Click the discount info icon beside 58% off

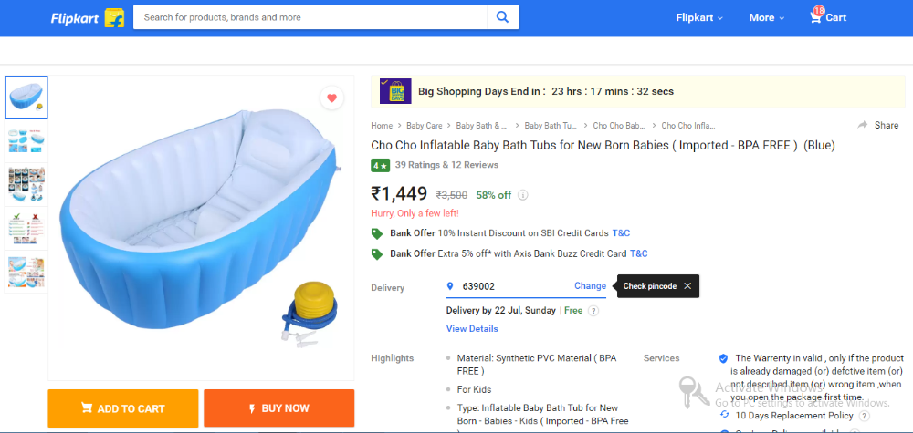(x=522, y=194)
